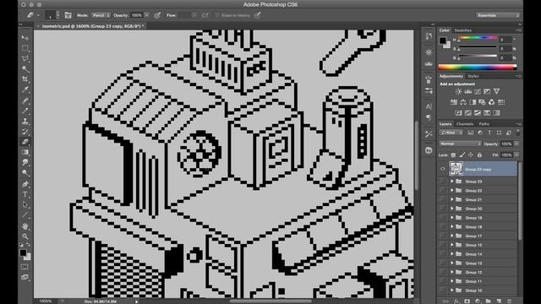The width and height of the screenshot is (541, 304).
Task: Add a layer style with the fx icon
Action: (x=456, y=301)
